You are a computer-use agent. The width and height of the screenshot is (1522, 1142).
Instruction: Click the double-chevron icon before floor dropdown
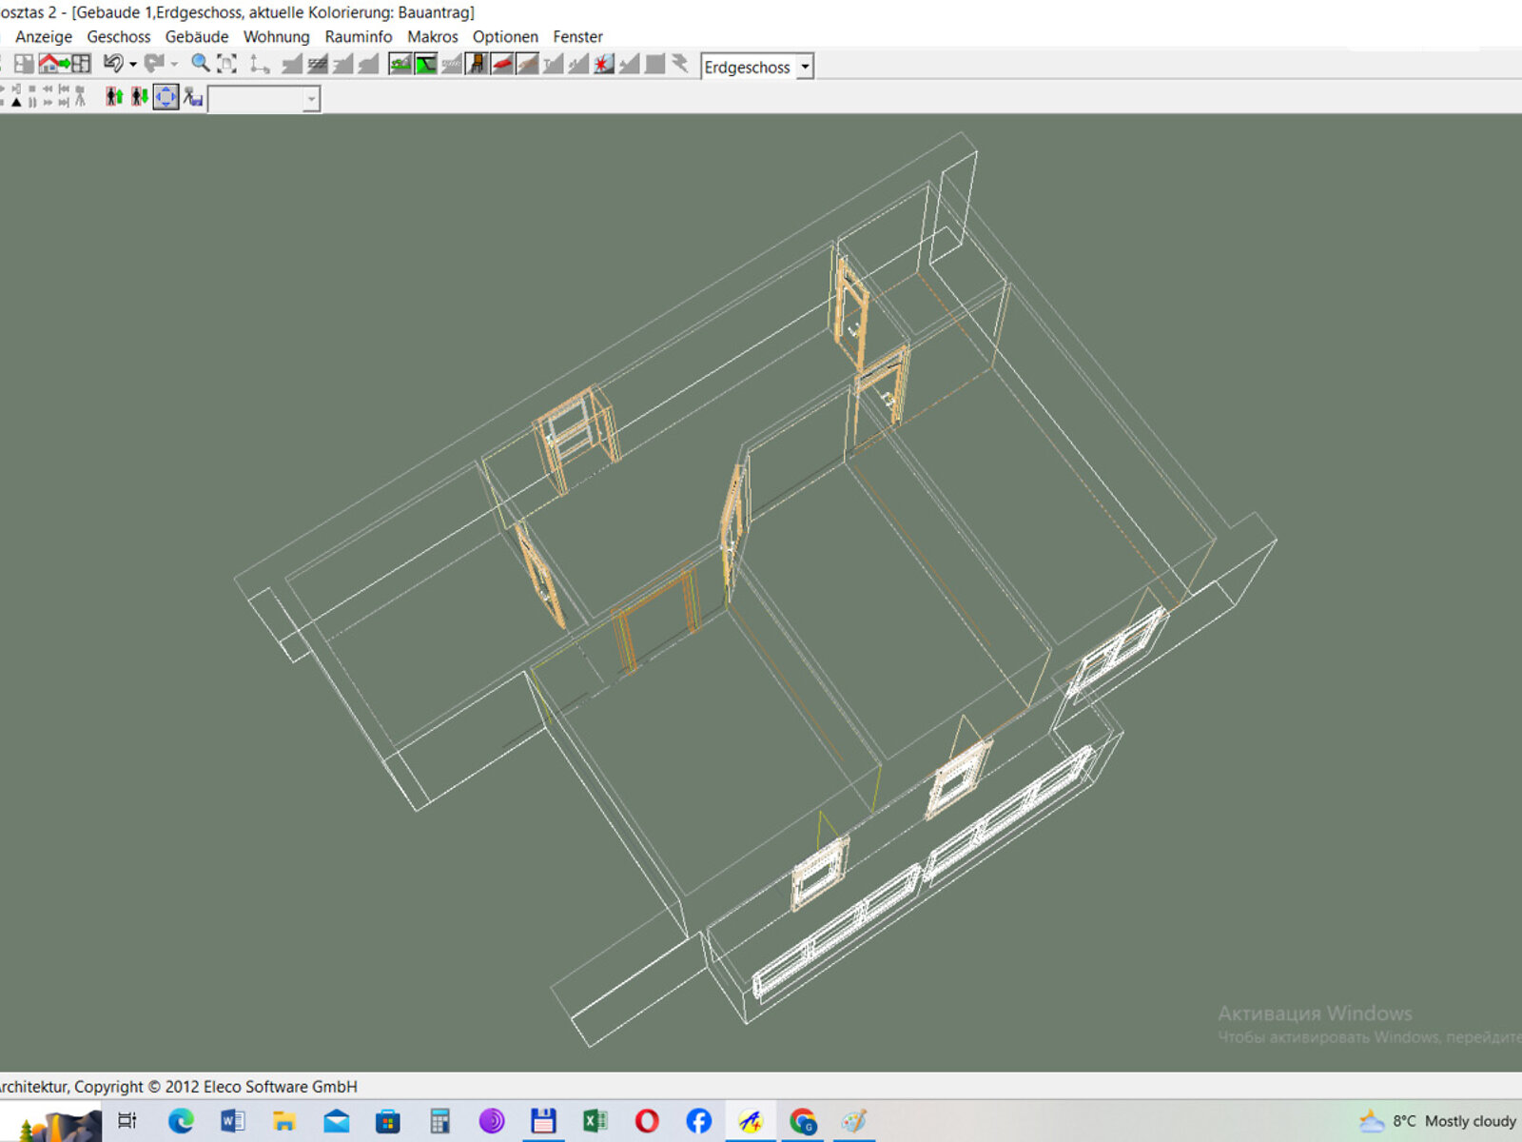680,64
